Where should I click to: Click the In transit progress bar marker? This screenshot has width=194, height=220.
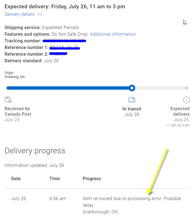pos(132,88)
